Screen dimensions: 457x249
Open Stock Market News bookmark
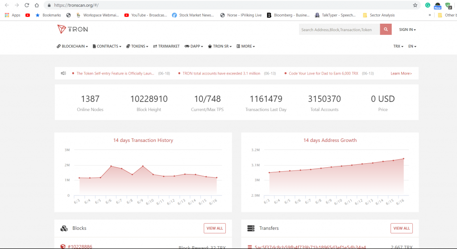click(x=193, y=15)
